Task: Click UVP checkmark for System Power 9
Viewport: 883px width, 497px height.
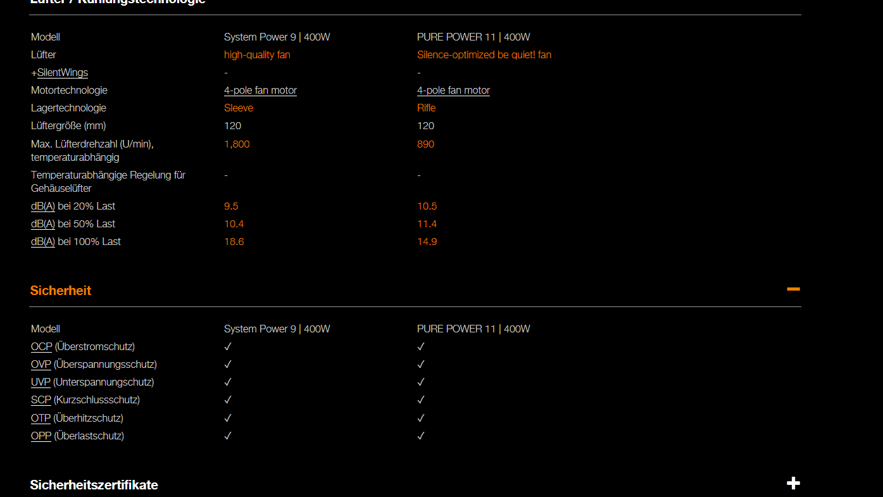Action: pyautogui.click(x=228, y=382)
